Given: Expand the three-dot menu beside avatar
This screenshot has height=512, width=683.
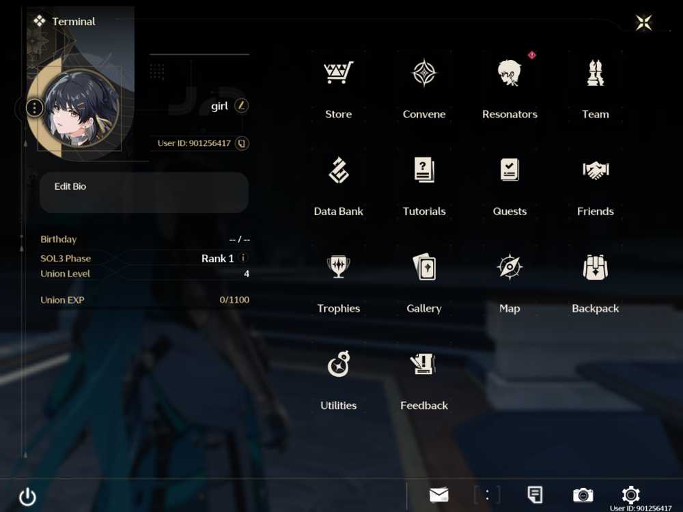Looking at the screenshot, I should [34, 107].
